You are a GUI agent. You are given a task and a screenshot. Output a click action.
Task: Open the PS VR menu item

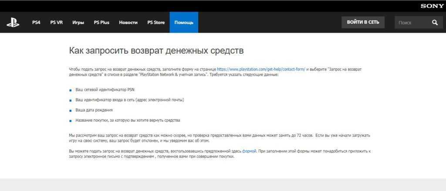[57, 22]
